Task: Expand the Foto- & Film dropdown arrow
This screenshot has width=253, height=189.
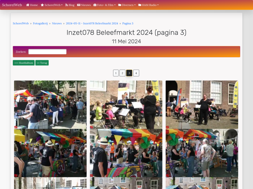Action: coord(115,5)
